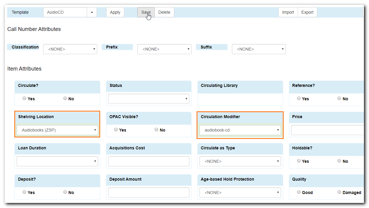Click the Template label

(20, 12)
